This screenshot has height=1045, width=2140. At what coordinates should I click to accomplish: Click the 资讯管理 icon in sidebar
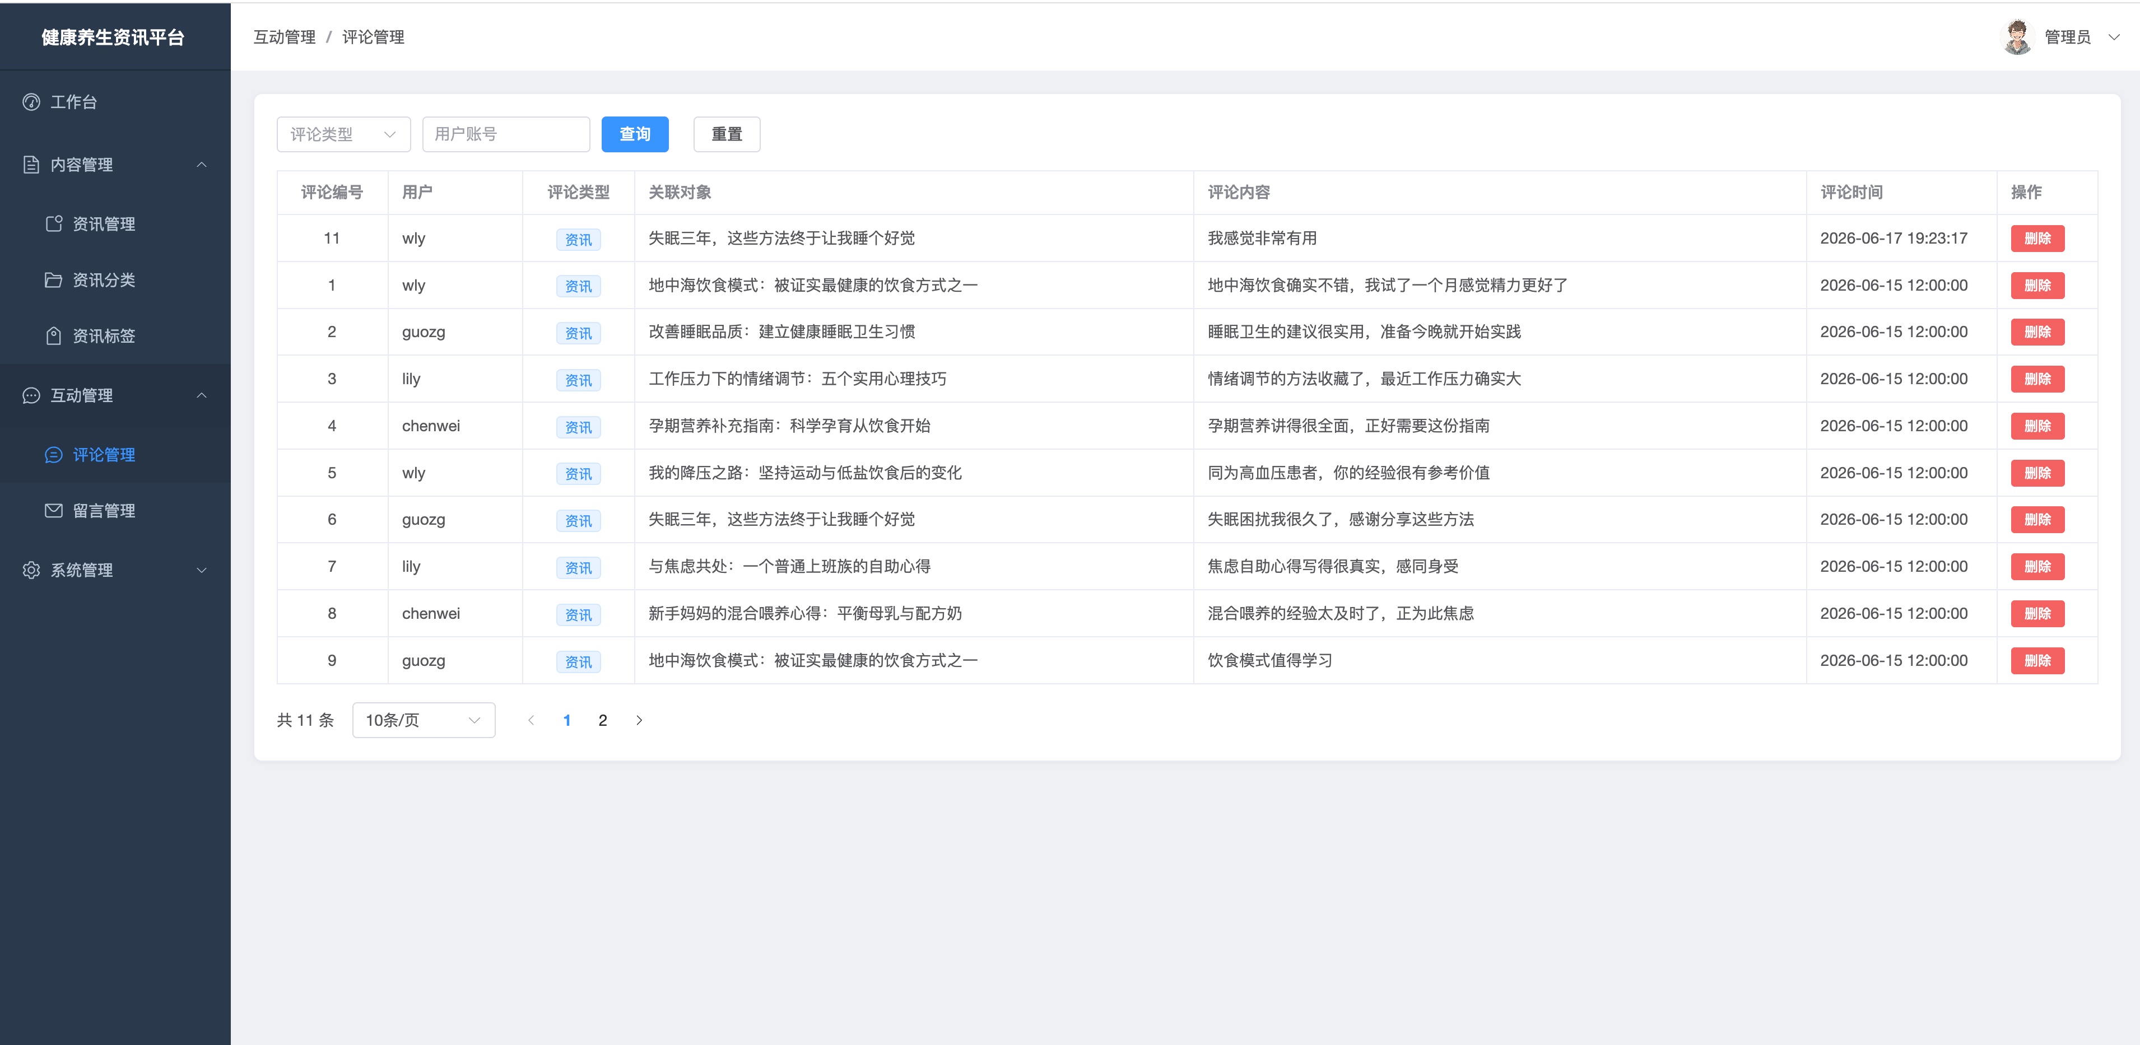54,223
